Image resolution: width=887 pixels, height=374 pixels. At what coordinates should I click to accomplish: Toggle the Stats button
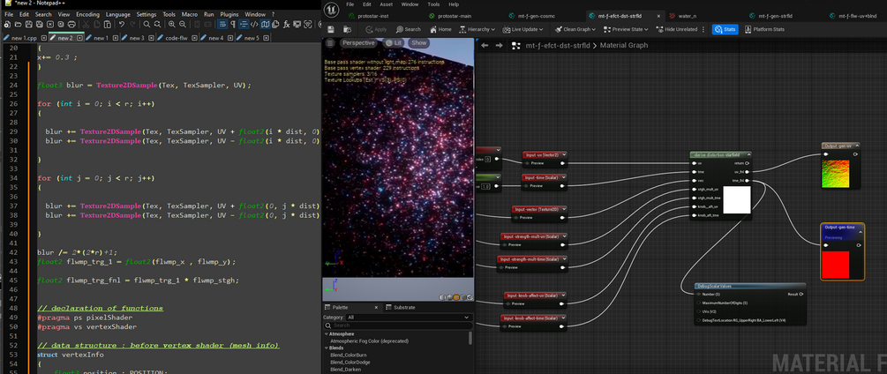point(725,29)
